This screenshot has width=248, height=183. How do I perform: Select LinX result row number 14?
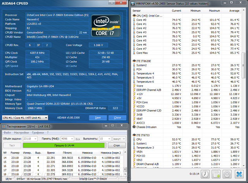click(x=63, y=158)
